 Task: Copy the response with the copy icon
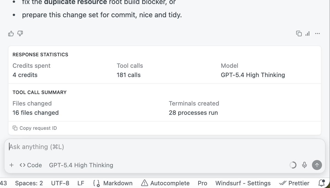pos(299,34)
